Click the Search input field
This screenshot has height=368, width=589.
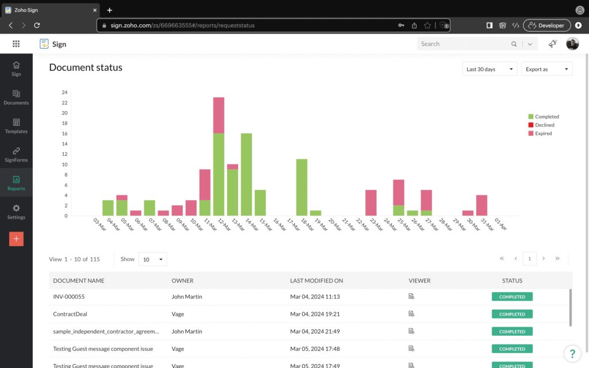(x=463, y=44)
